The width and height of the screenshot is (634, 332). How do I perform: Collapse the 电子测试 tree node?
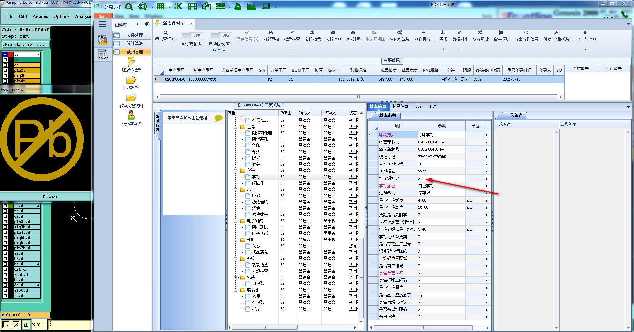click(x=236, y=221)
